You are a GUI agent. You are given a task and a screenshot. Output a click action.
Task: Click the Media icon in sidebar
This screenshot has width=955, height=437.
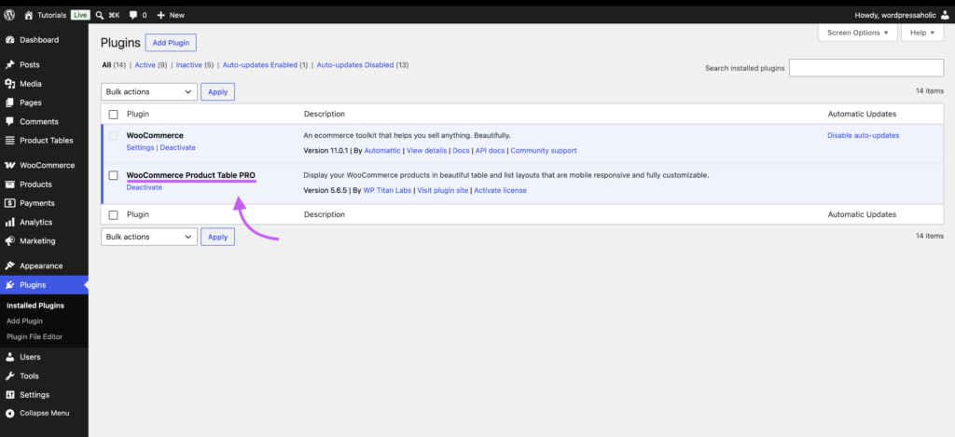tap(9, 83)
